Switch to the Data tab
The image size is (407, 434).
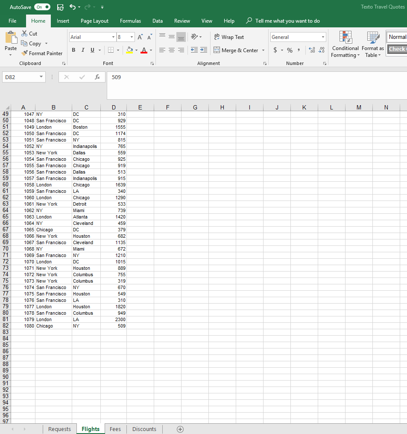pyautogui.click(x=157, y=21)
